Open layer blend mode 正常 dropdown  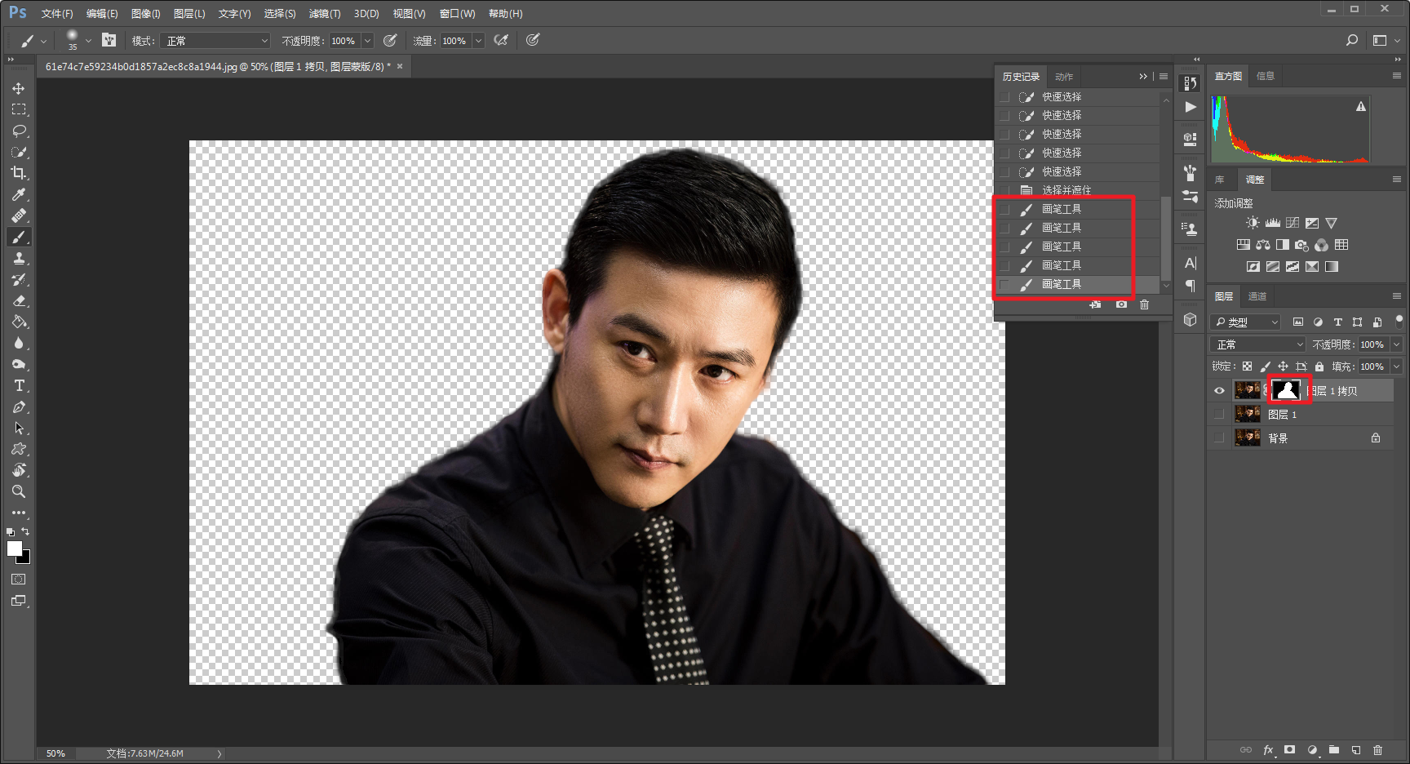click(1258, 344)
